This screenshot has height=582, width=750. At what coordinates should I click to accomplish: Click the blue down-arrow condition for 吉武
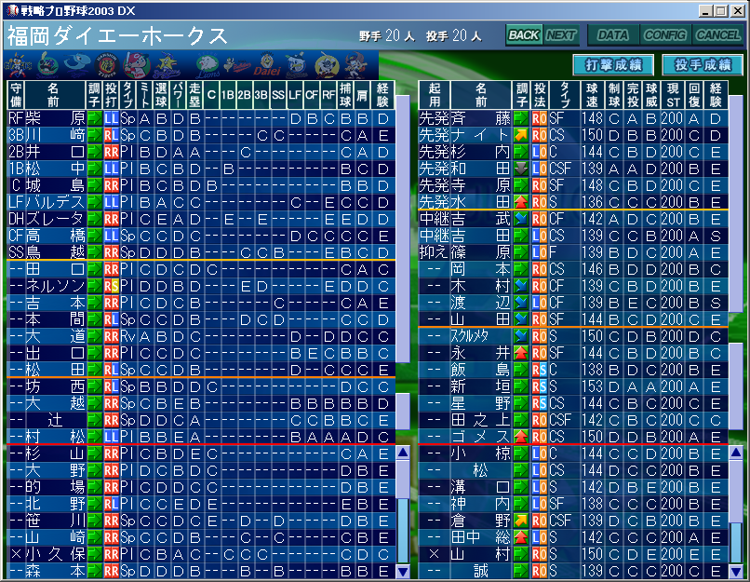click(521, 218)
